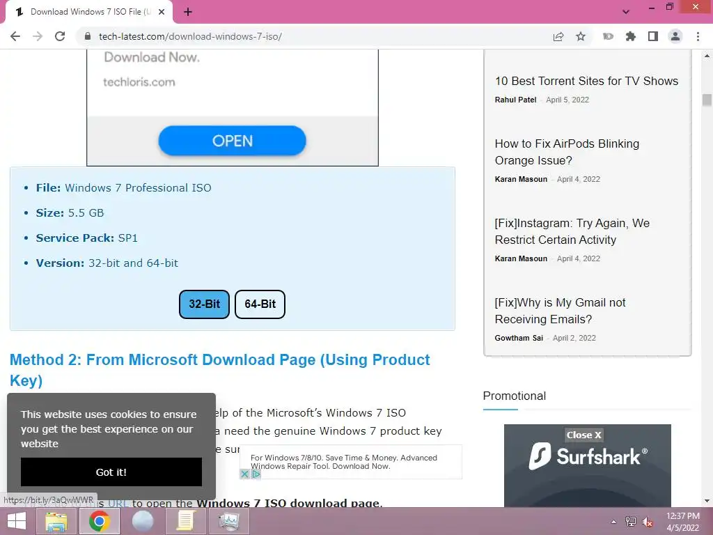This screenshot has height=535, width=713.
Task: Open Instagram Try Again fix article
Action: (572, 231)
